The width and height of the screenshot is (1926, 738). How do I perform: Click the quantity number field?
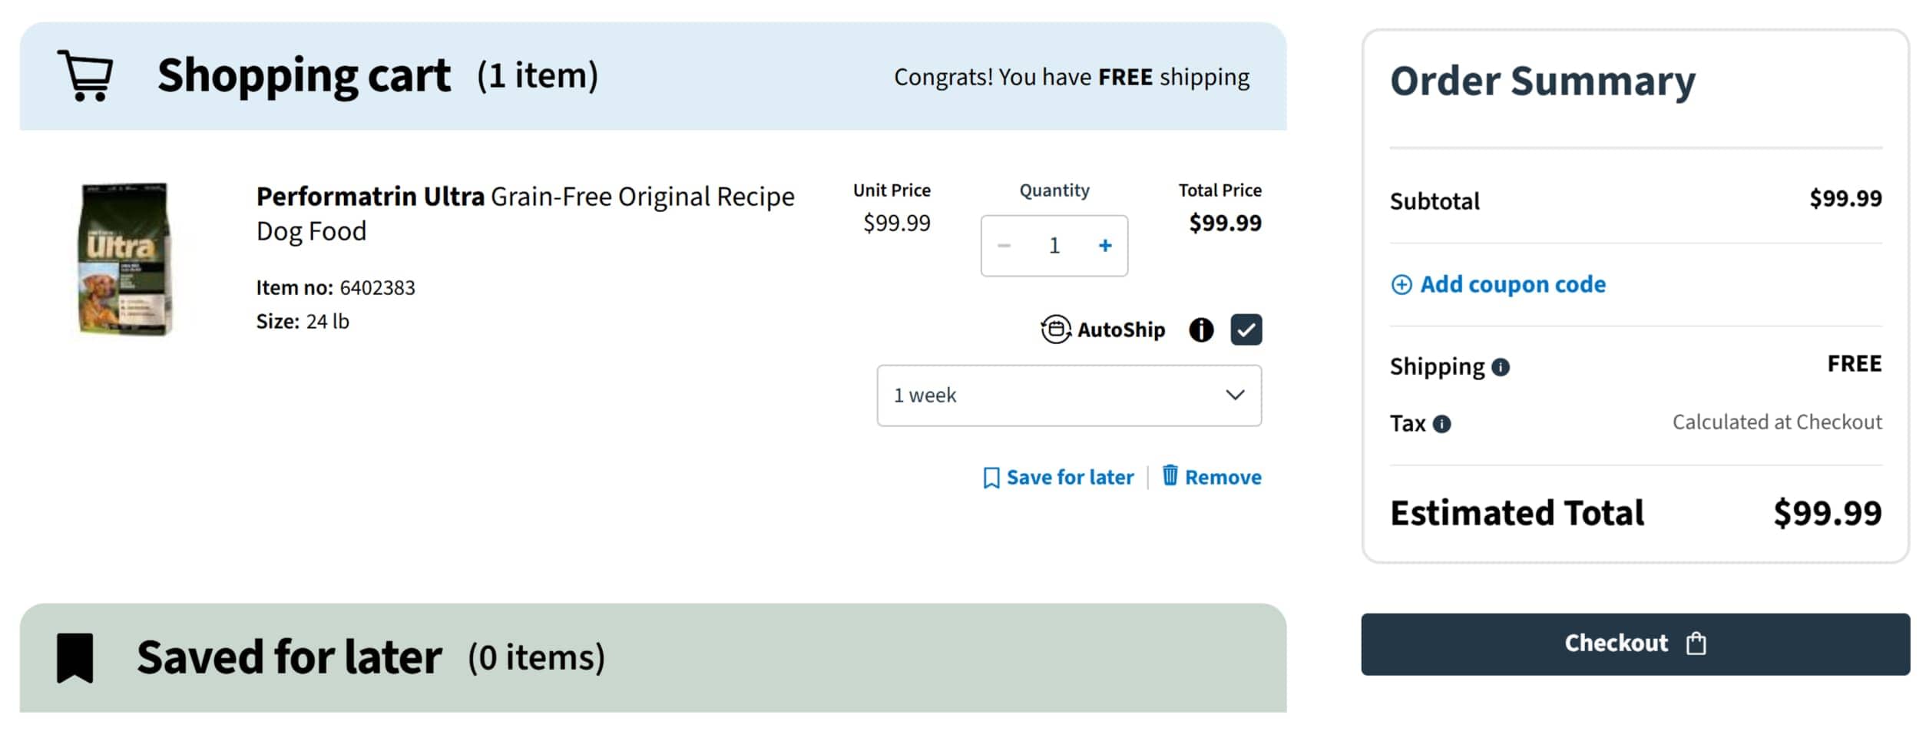[x=1054, y=246]
